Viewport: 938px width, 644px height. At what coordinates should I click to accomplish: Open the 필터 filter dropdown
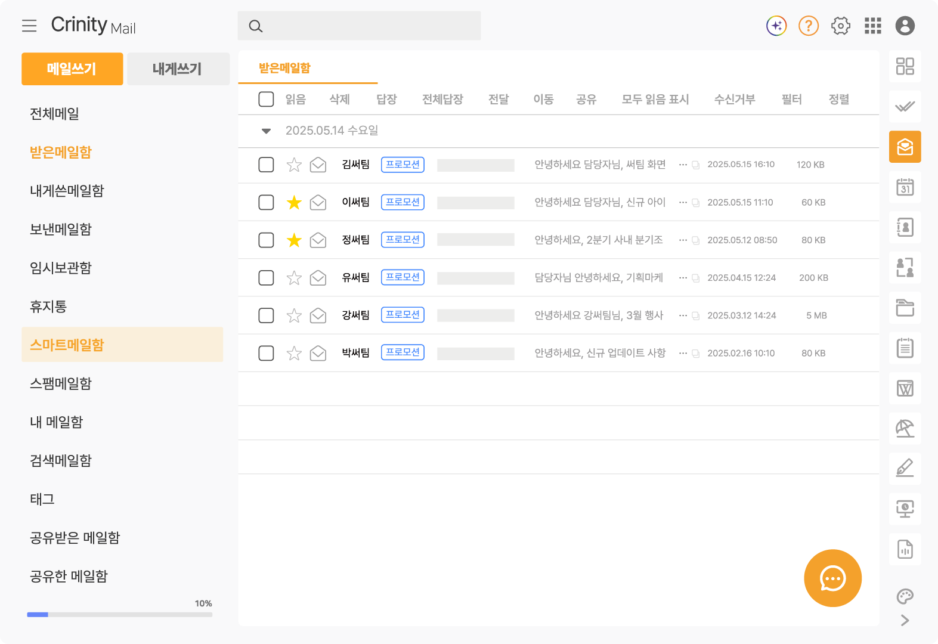tap(792, 100)
